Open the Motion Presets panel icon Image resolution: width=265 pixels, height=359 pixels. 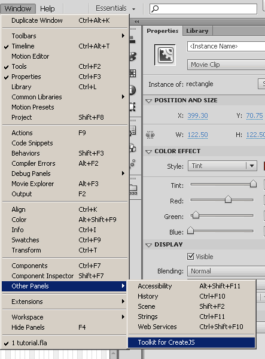click(133, 164)
